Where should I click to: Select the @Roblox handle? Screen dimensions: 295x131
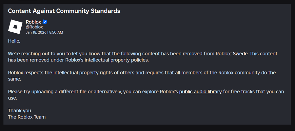(x=34, y=27)
